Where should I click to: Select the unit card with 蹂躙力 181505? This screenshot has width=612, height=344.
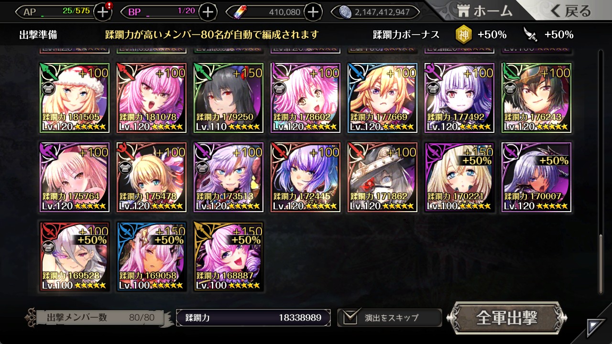pyautogui.click(x=75, y=98)
